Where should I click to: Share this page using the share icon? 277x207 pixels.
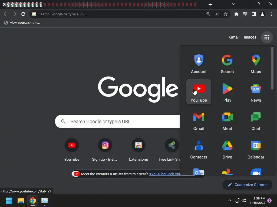(217, 14)
